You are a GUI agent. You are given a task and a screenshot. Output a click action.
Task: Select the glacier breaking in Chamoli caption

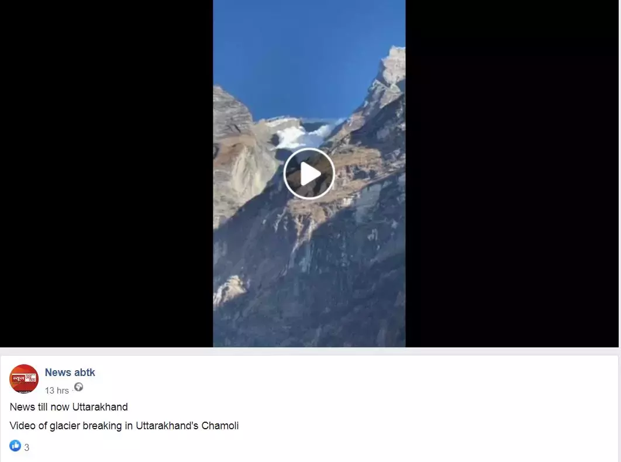click(x=124, y=426)
